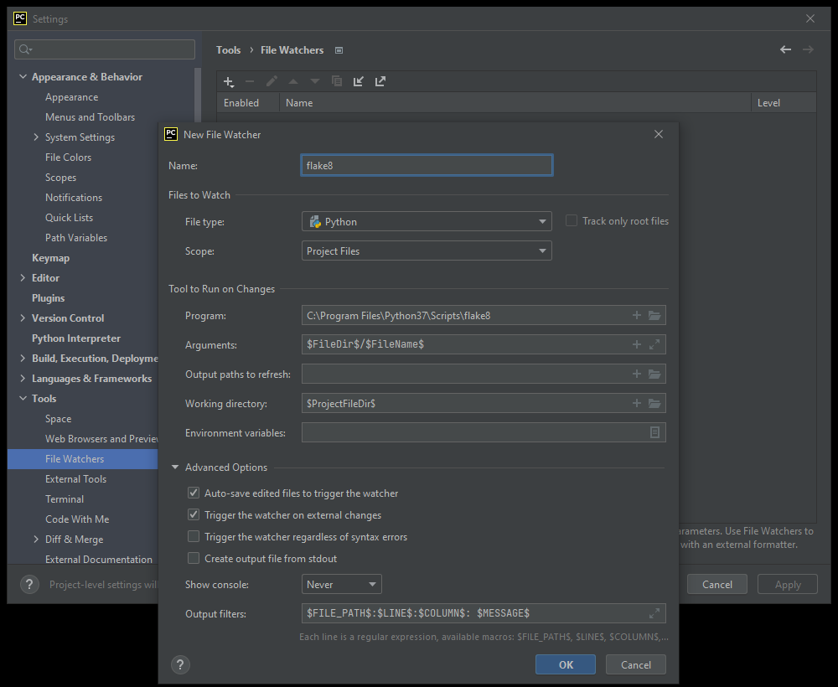Image resolution: width=838 pixels, height=687 pixels.
Task: Browse for Working directory folder
Action: point(654,404)
